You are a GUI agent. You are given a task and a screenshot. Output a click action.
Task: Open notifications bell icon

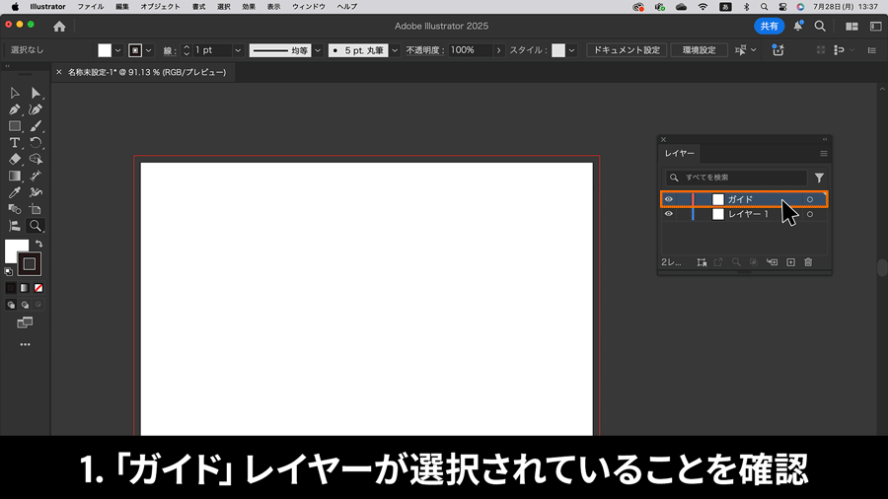pos(798,26)
